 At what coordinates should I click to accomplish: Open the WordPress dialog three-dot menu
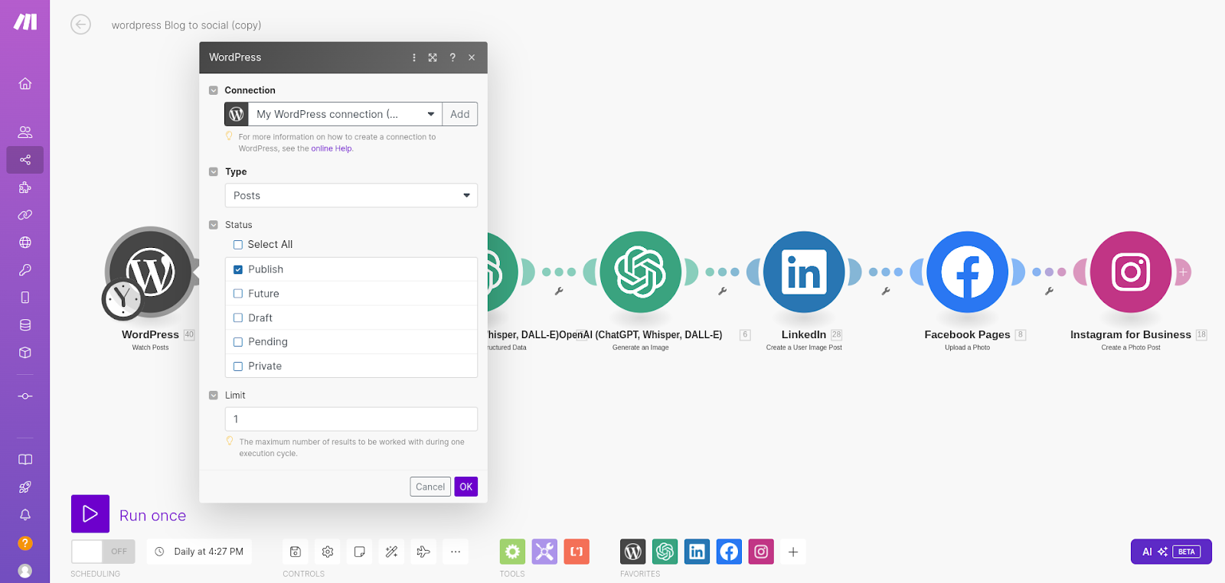click(x=414, y=57)
